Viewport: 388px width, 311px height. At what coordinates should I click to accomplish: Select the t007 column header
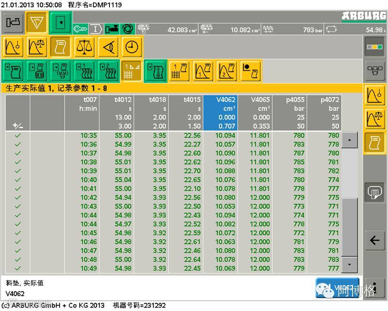click(82, 113)
